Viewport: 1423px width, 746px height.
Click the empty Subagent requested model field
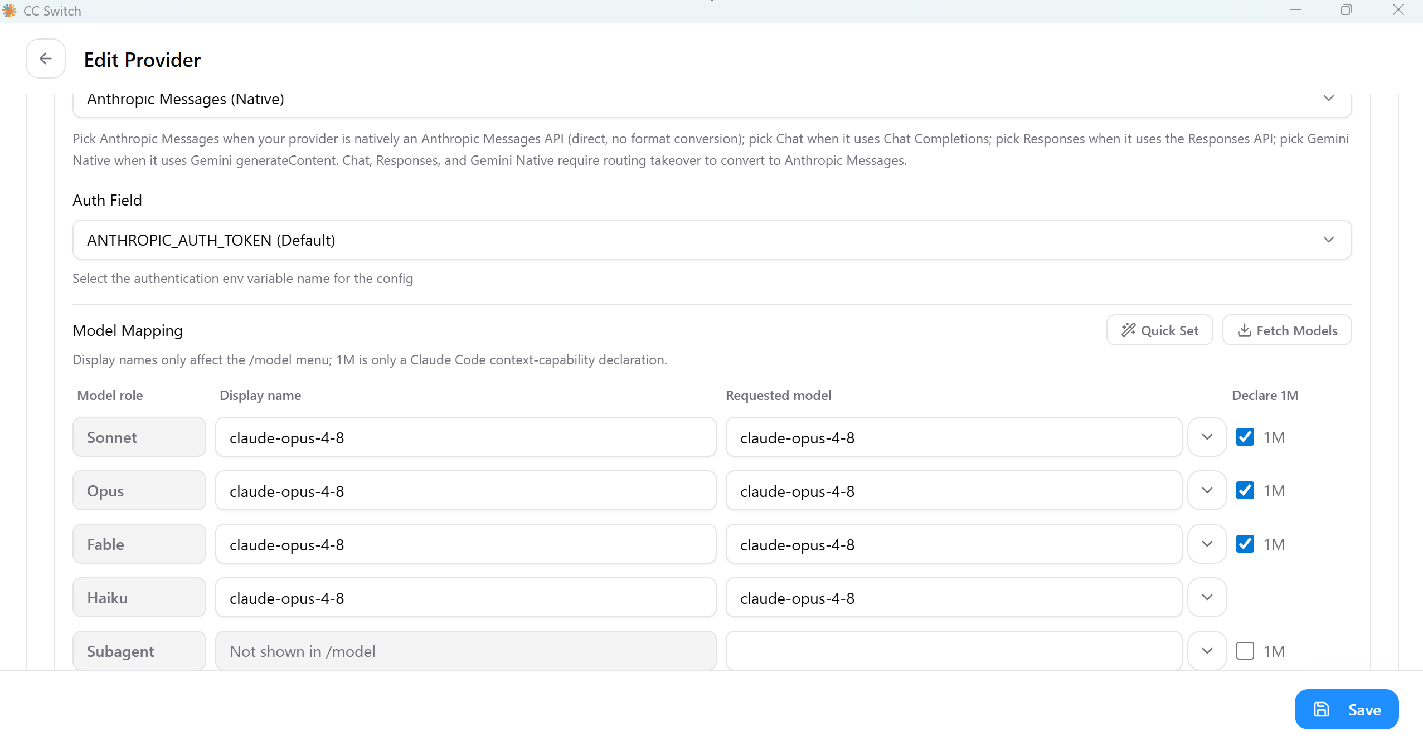click(954, 651)
